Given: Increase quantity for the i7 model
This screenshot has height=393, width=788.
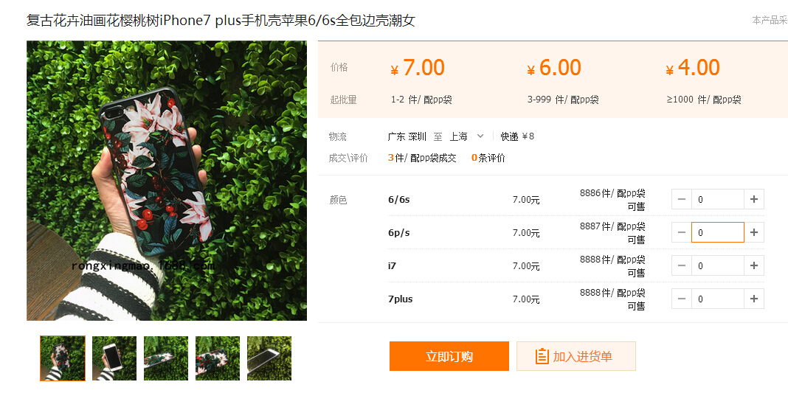Looking at the screenshot, I should point(754,265).
